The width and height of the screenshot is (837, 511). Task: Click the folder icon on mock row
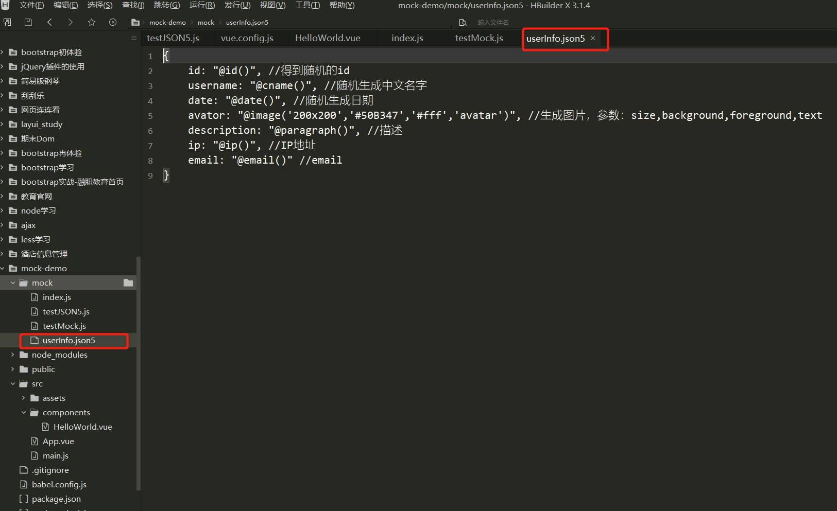coord(128,283)
